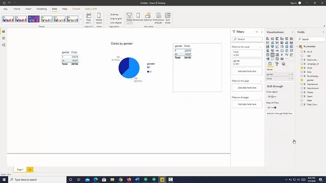Go to Data / Drill ribbon tab

click(x=91, y=9)
